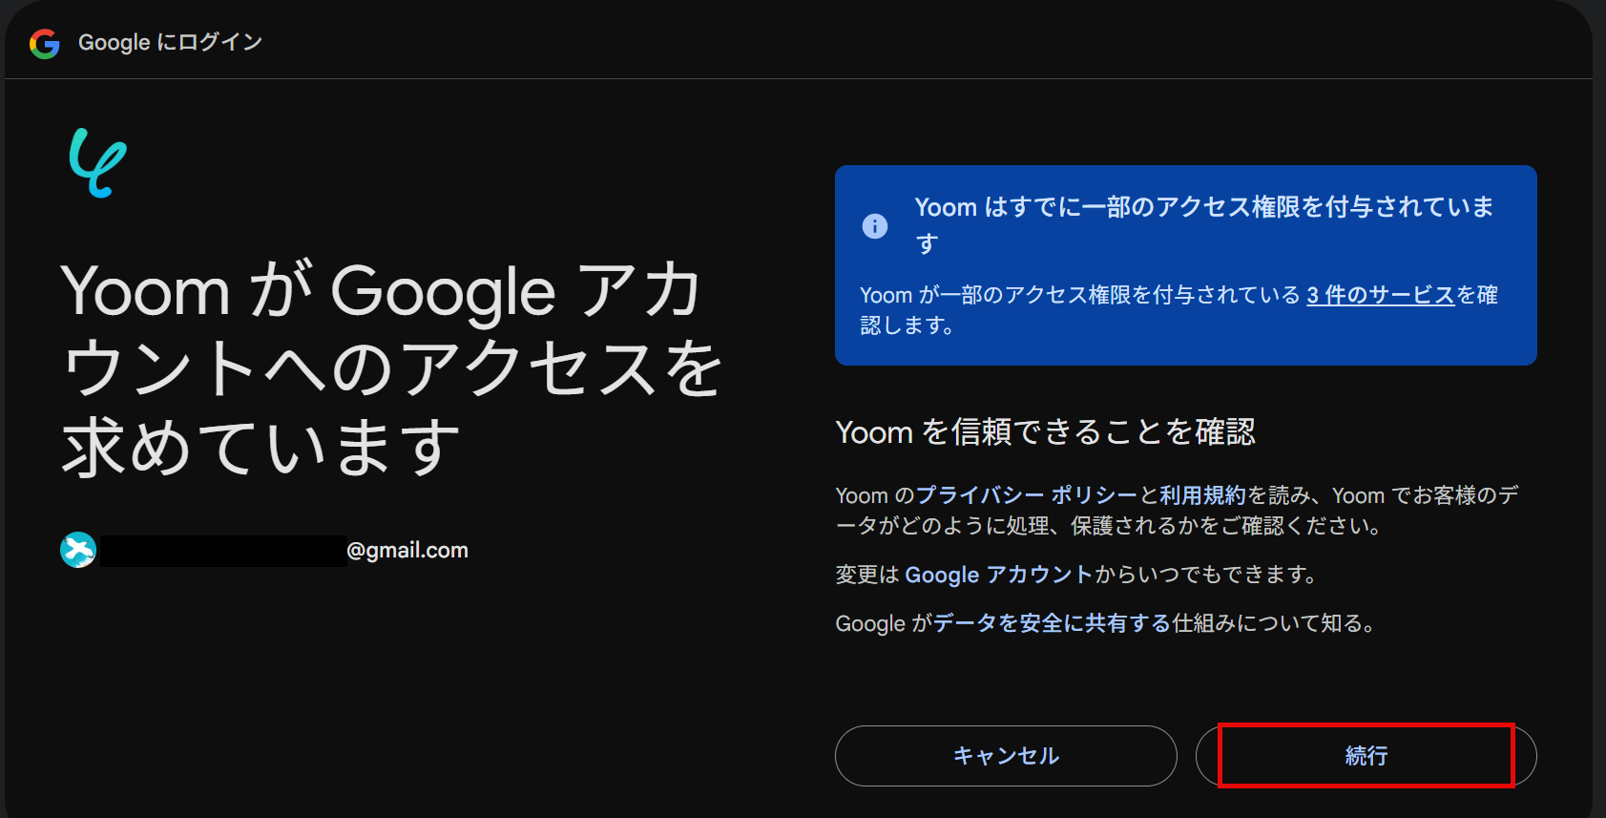
Task: Click the Google logo icon
Action: (x=45, y=43)
